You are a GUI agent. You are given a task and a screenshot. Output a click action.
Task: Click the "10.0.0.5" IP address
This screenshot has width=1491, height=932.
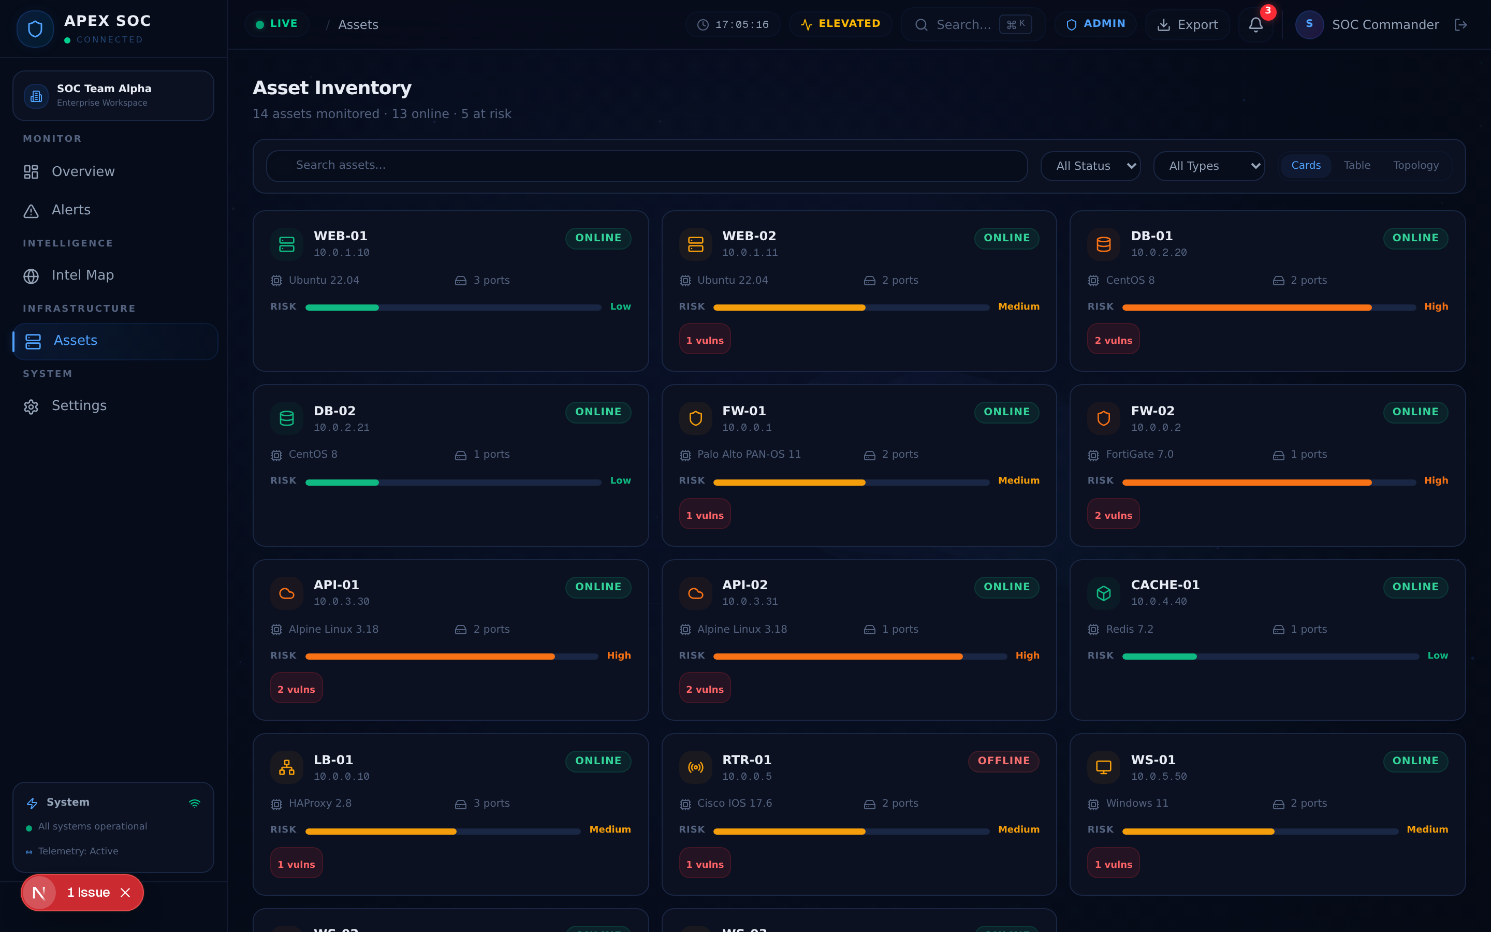747,777
